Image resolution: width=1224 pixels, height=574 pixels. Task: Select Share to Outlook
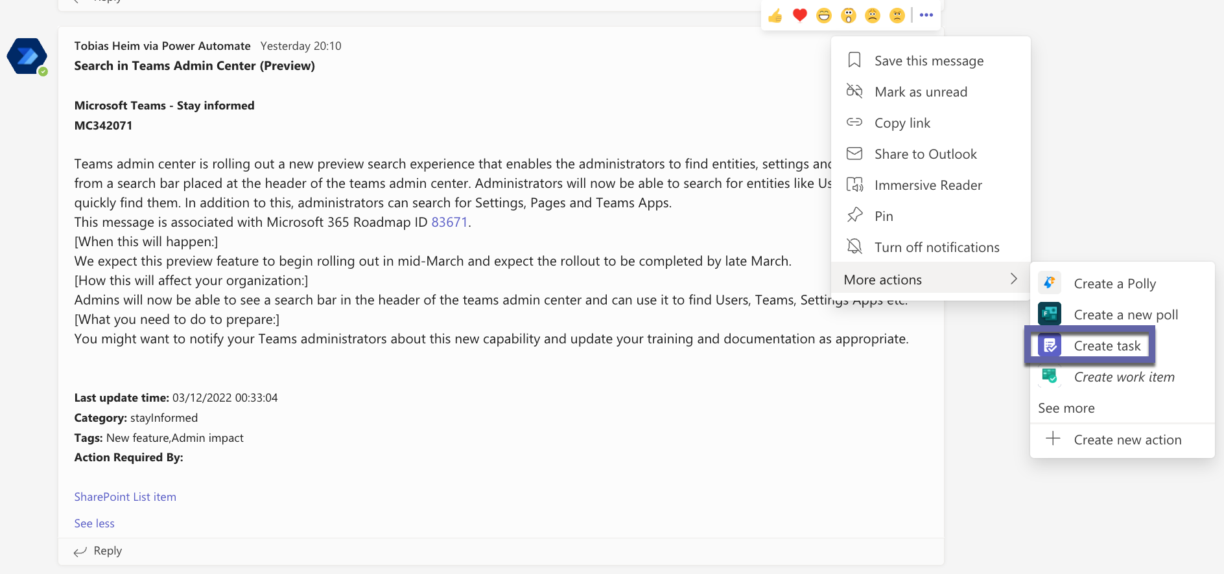tap(930, 154)
